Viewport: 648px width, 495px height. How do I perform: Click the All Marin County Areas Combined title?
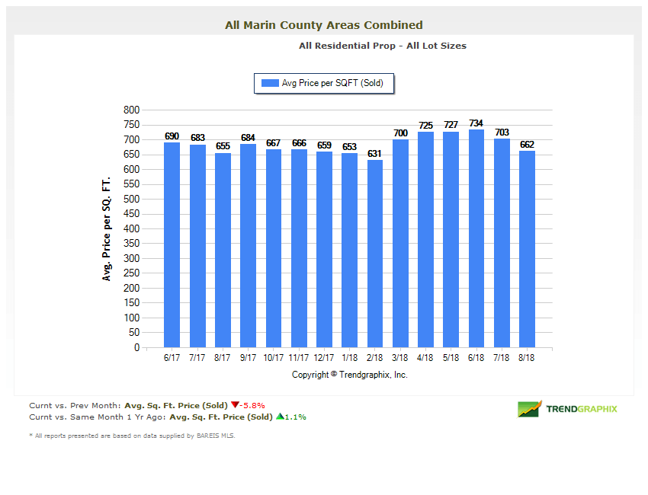[x=323, y=24]
